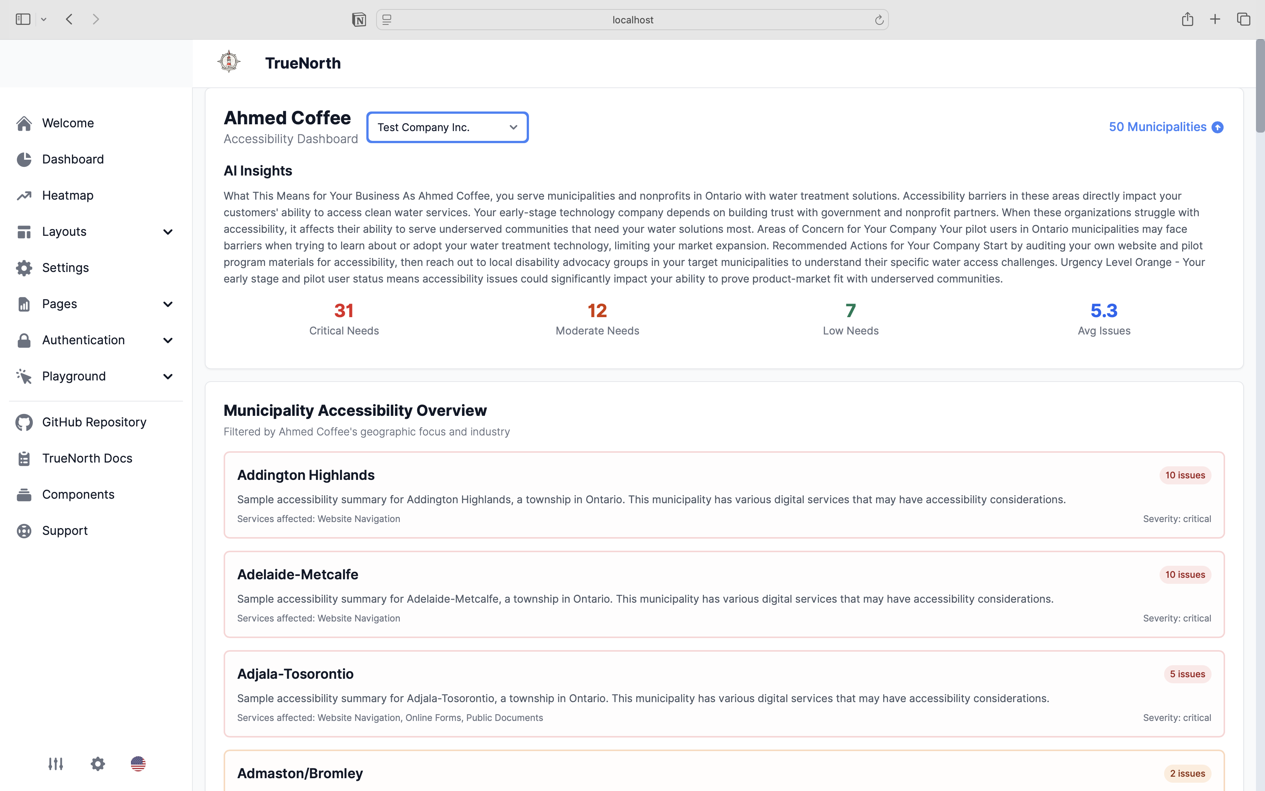Select the Addington Highlands municipality card
This screenshot has width=1265, height=791.
tap(724, 494)
